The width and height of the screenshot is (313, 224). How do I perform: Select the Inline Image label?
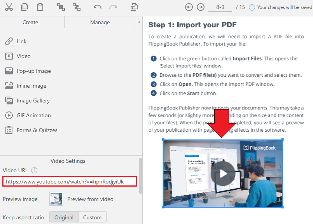[31, 86]
